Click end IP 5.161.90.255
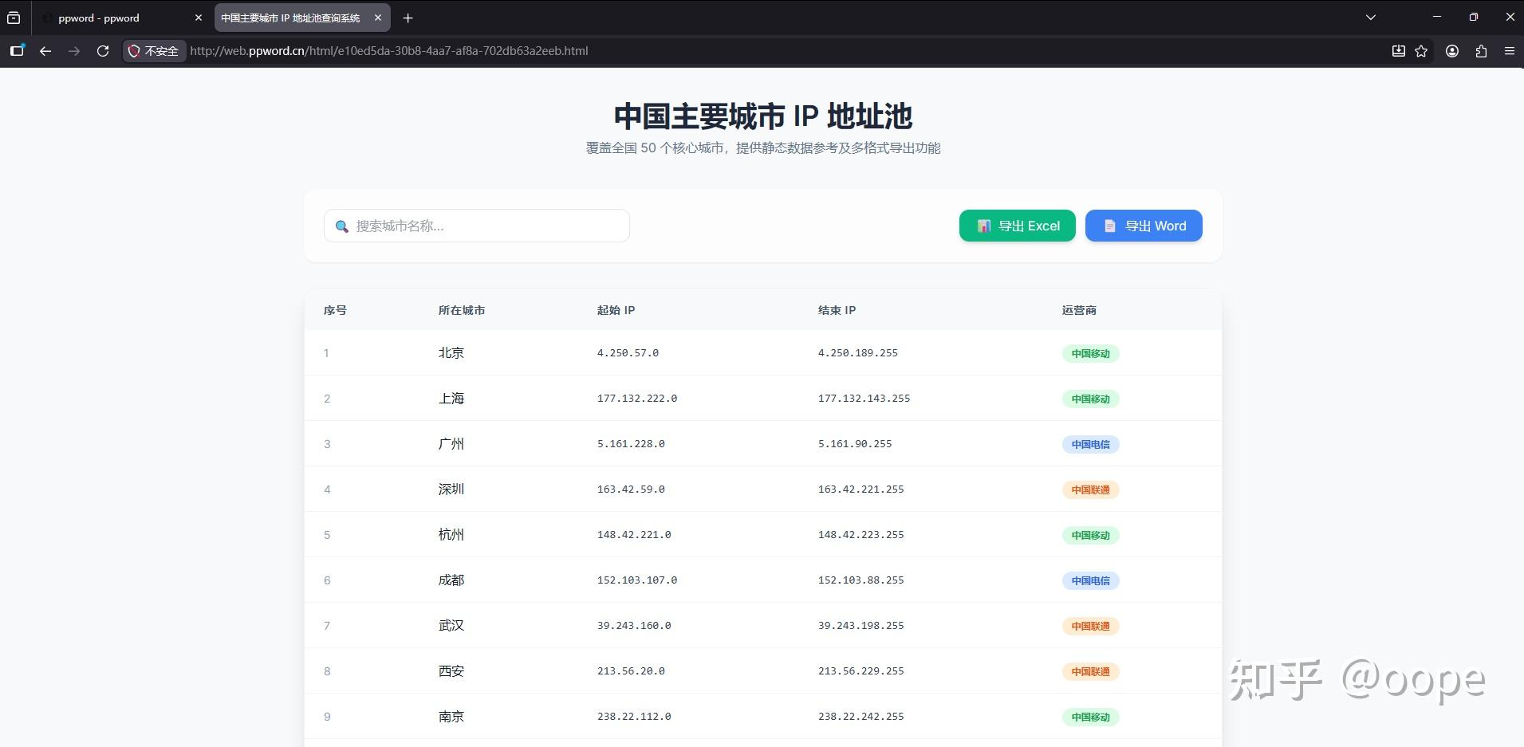 855,443
